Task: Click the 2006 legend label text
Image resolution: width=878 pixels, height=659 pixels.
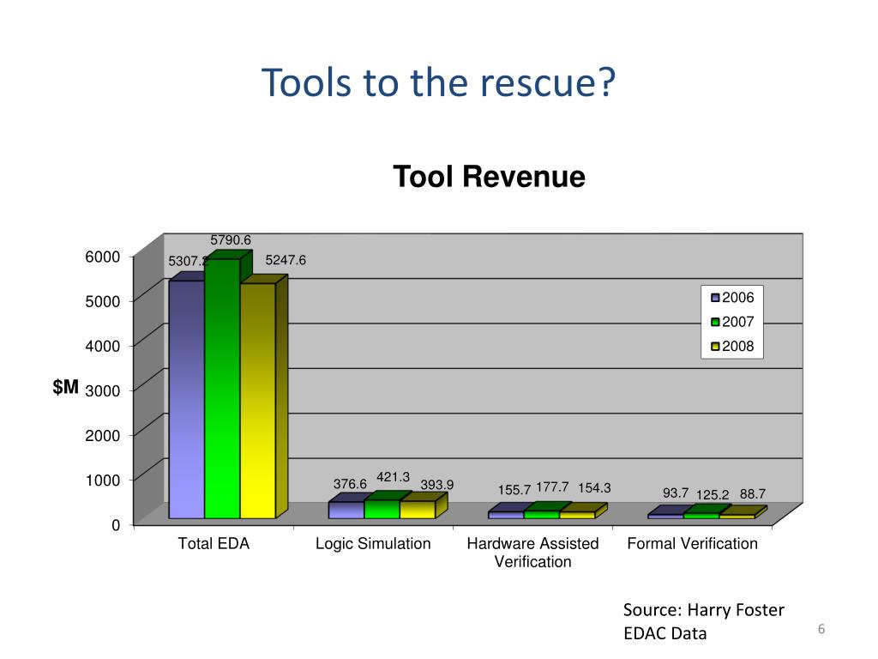Action: click(x=738, y=298)
